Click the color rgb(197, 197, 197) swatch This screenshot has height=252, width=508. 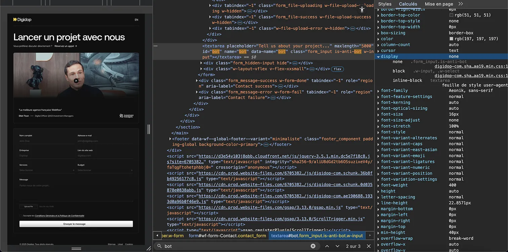point(452,39)
